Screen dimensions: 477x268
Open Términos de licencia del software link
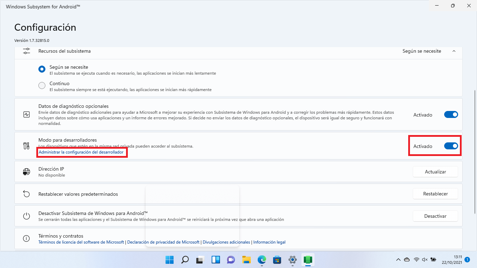81,242
